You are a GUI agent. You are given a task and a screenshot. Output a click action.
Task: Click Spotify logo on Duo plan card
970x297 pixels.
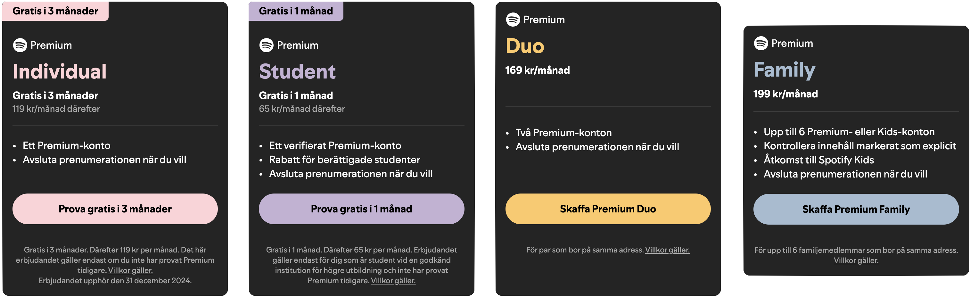click(513, 20)
